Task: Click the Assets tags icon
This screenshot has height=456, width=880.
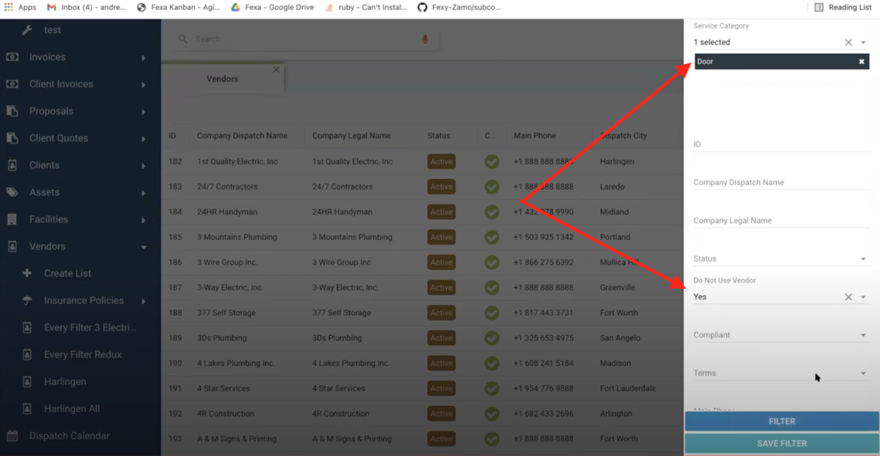Action: [12, 192]
